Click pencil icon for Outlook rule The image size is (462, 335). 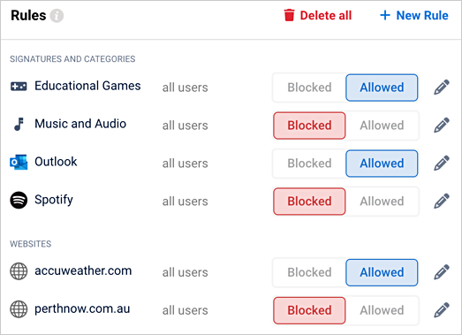tap(442, 164)
